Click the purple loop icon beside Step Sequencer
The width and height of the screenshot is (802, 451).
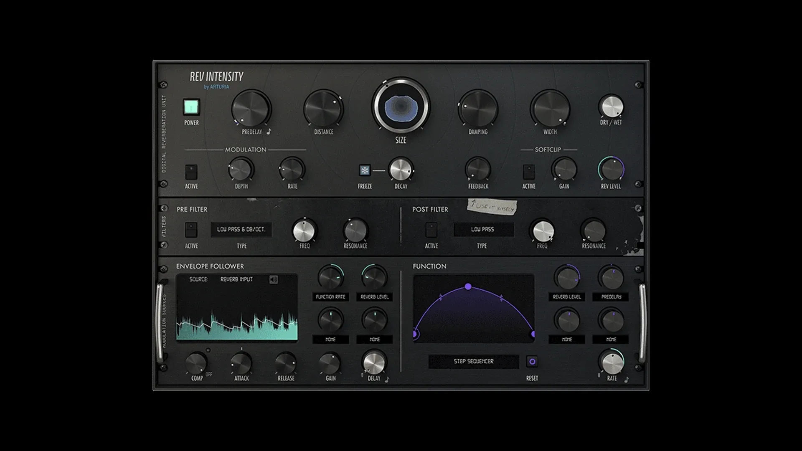(x=531, y=362)
